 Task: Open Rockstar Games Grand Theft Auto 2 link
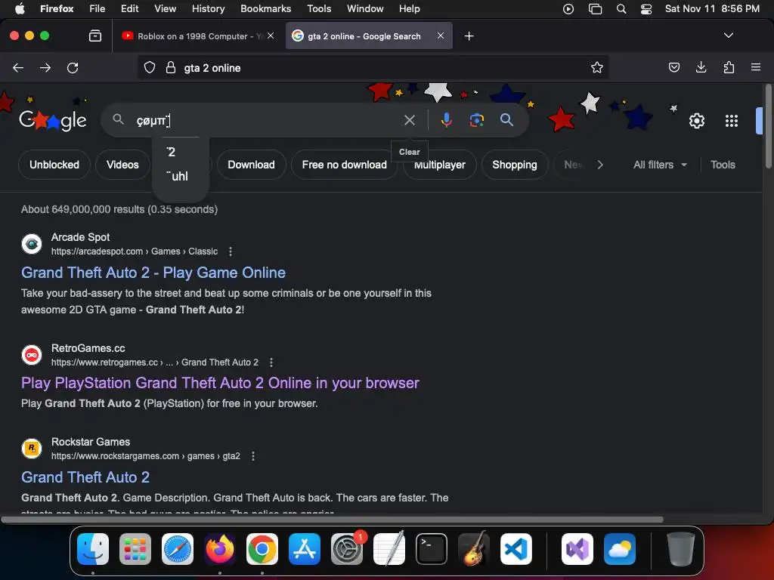(x=85, y=477)
